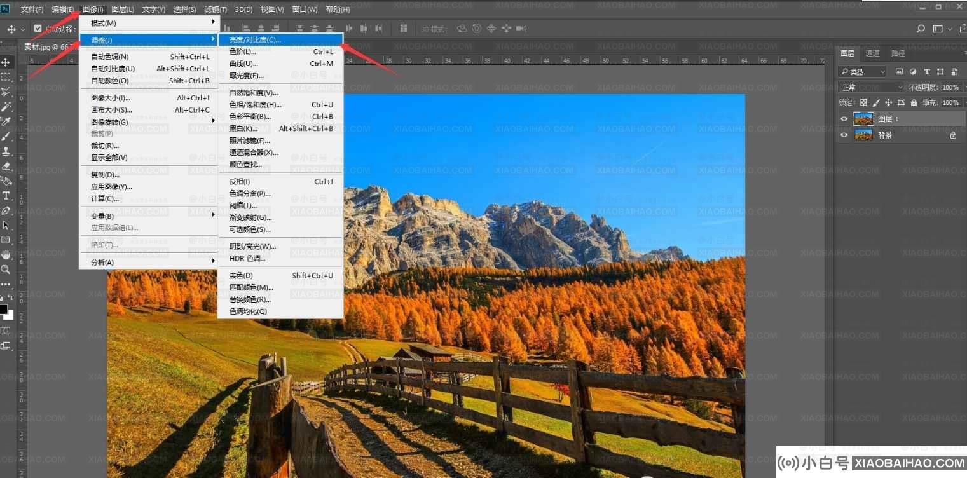Select the Move tool in the toolbox

tap(6, 62)
